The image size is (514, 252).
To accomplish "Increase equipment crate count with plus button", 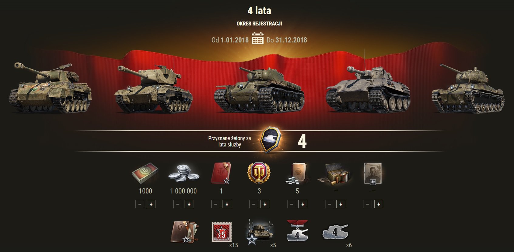I will [341, 204].
